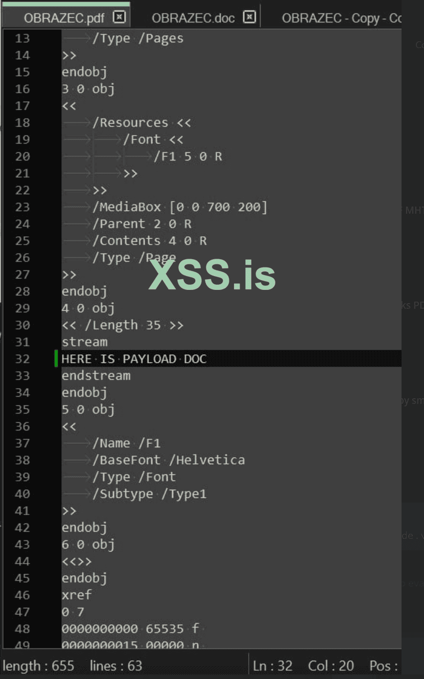Screen dimensions: 424x679
Task: Switch to the OBRAZEC.doc tab
Action: pyautogui.click(x=193, y=18)
